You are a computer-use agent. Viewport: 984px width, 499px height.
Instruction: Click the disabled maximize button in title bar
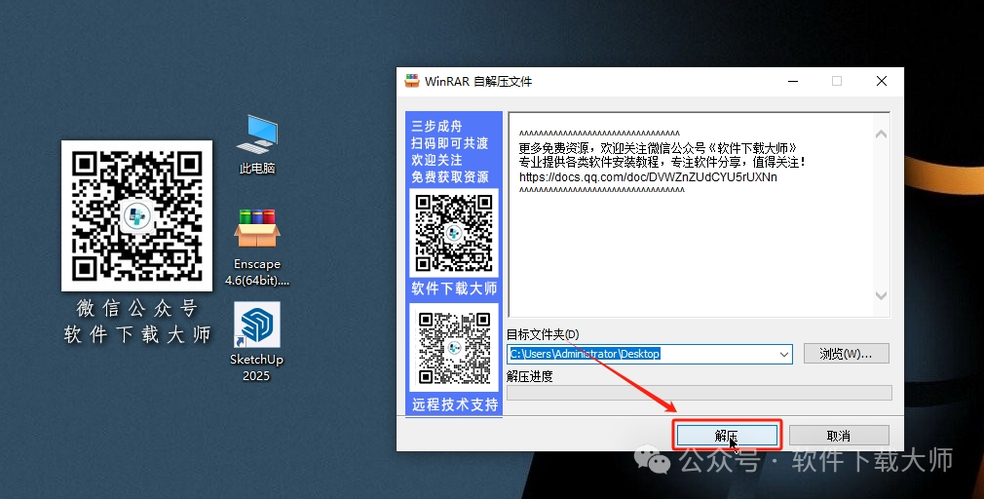[x=837, y=81]
